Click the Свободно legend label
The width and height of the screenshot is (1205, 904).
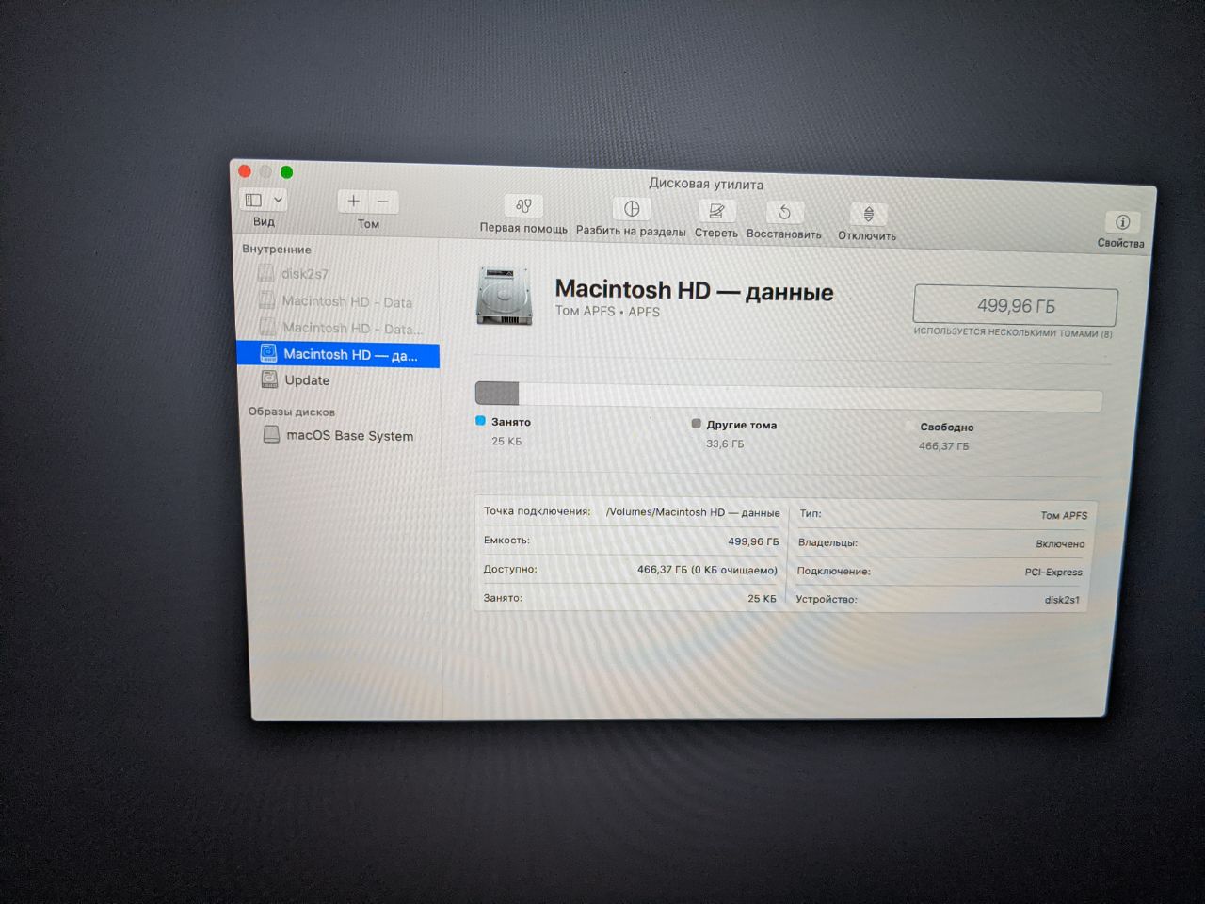[x=947, y=428]
